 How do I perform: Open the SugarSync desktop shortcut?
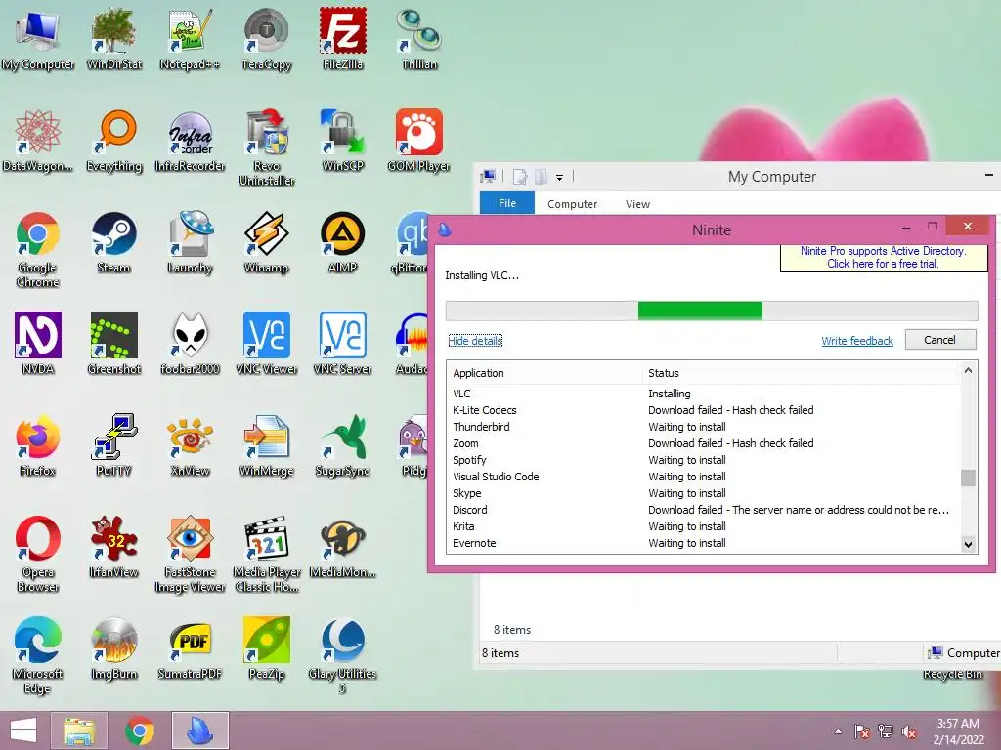click(343, 445)
